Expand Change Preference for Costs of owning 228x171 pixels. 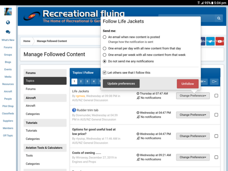193,157
